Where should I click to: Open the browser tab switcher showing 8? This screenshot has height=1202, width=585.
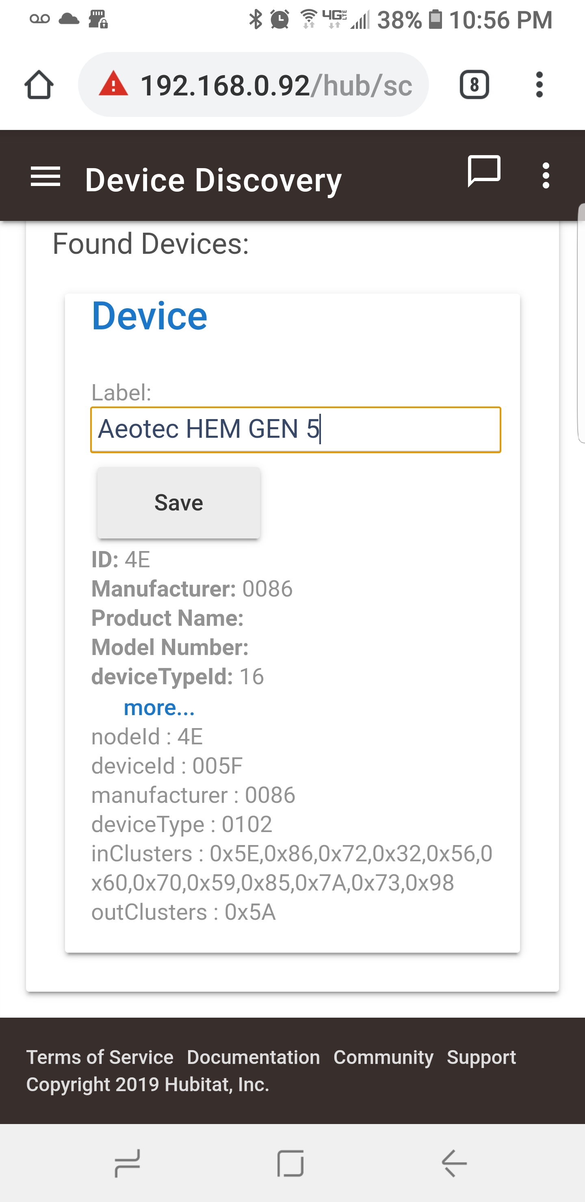(474, 85)
